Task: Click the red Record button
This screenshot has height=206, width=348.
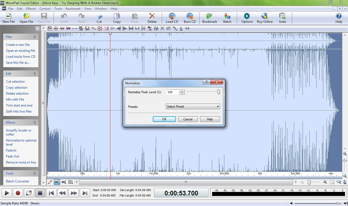Action: coord(18,193)
